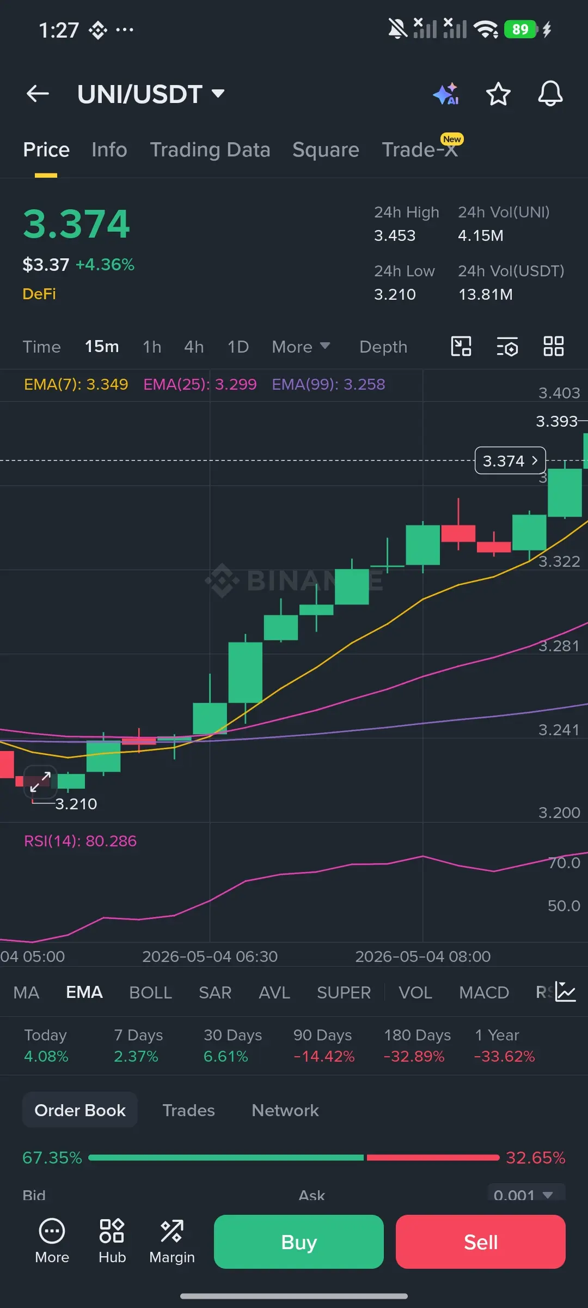Open the Hub icon
The image size is (588, 1308).
point(112,1241)
